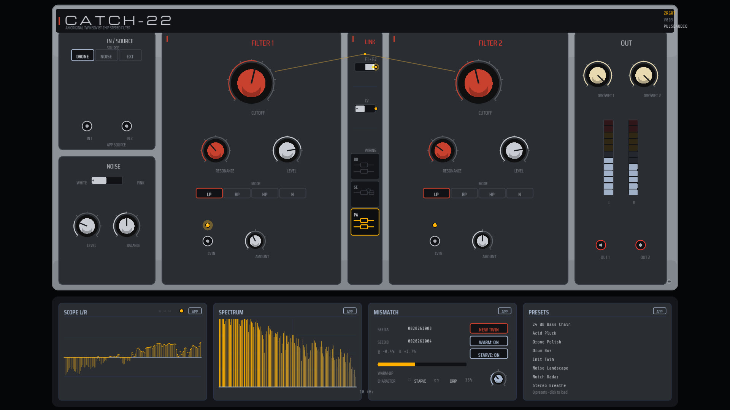The image size is (730, 410).
Task: Click APP button in Presets panel
Action: tap(660, 311)
